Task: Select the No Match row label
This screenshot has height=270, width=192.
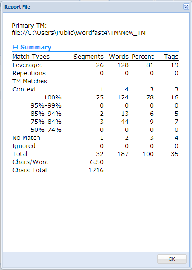Action: (26, 138)
